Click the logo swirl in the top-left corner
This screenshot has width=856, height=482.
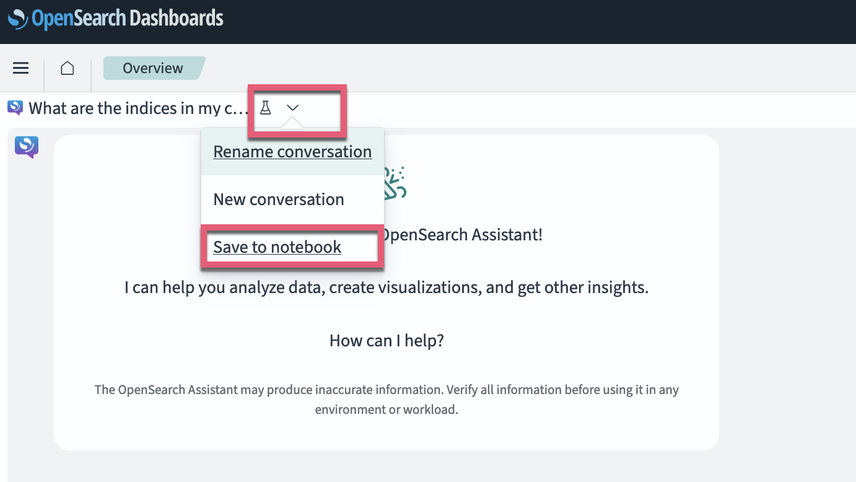tap(19, 18)
